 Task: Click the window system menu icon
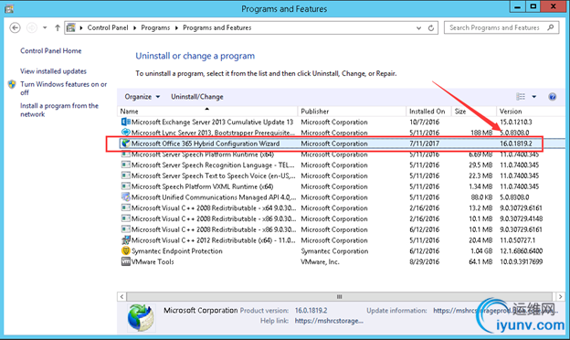9,8
